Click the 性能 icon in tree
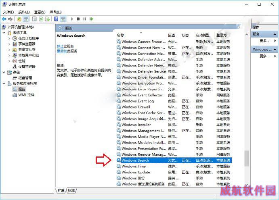279x200 pixels. pos(15,61)
